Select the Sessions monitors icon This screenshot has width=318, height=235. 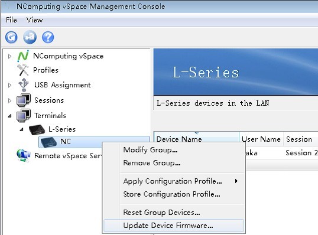(x=24, y=100)
